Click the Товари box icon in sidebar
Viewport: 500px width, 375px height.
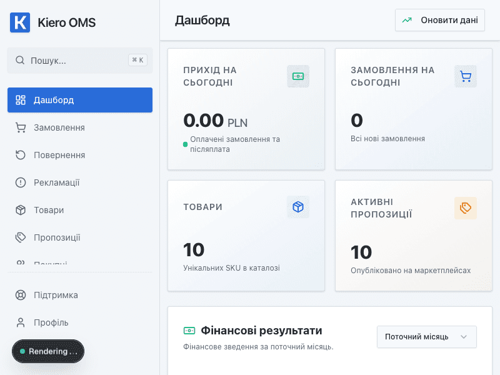21,210
